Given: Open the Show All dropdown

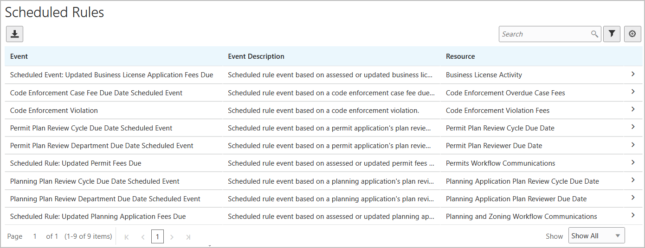Looking at the screenshot, I should pyautogui.click(x=596, y=236).
